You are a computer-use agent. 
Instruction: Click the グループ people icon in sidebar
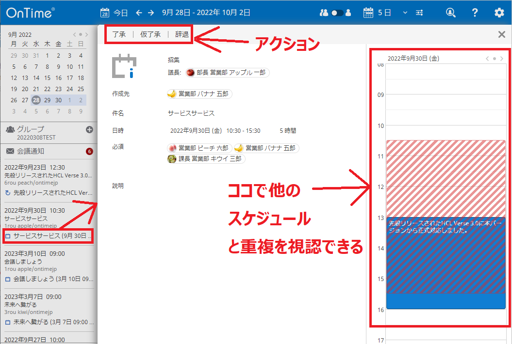pyautogui.click(x=10, y=129)
